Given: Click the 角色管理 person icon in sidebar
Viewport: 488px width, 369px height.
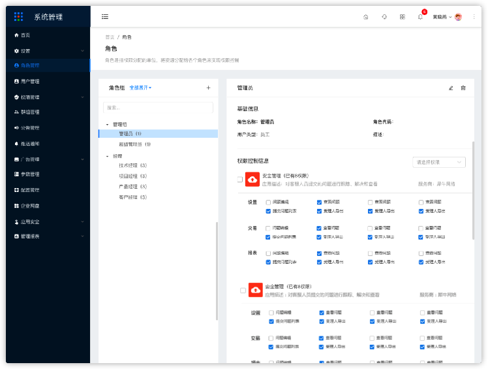Looking at the screenshot, I should coord(16,65).
